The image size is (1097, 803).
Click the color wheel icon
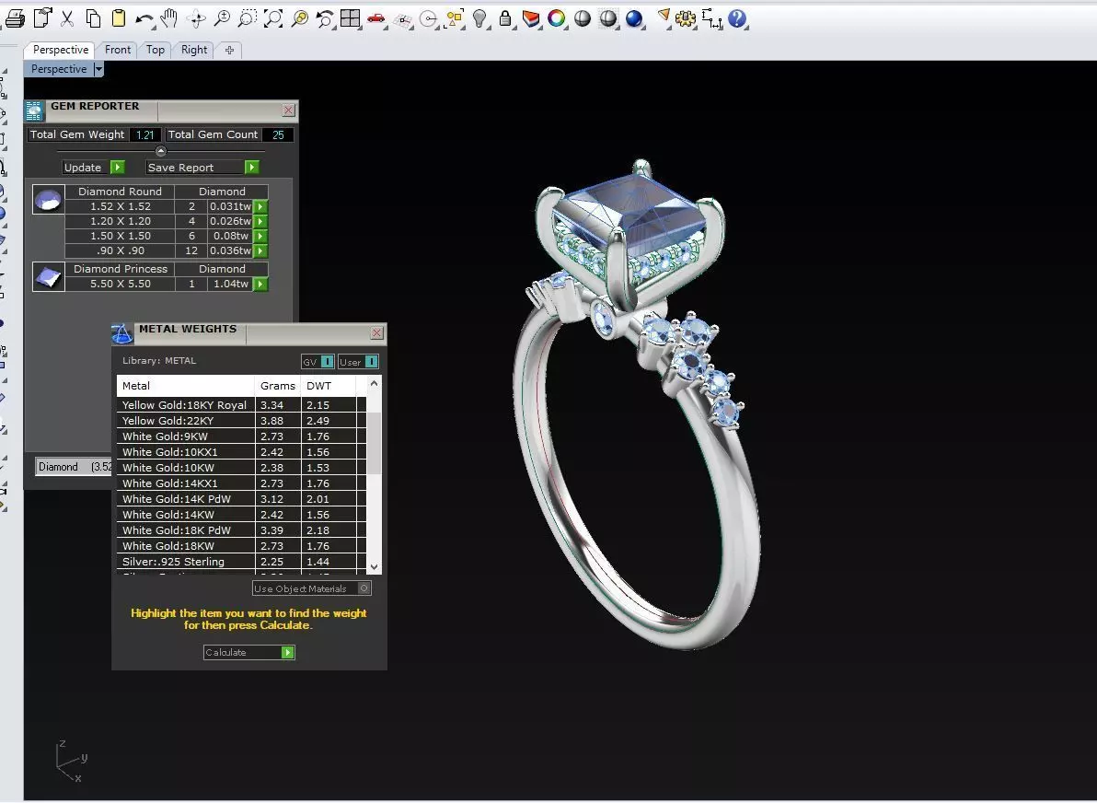[x=556, y=18]
